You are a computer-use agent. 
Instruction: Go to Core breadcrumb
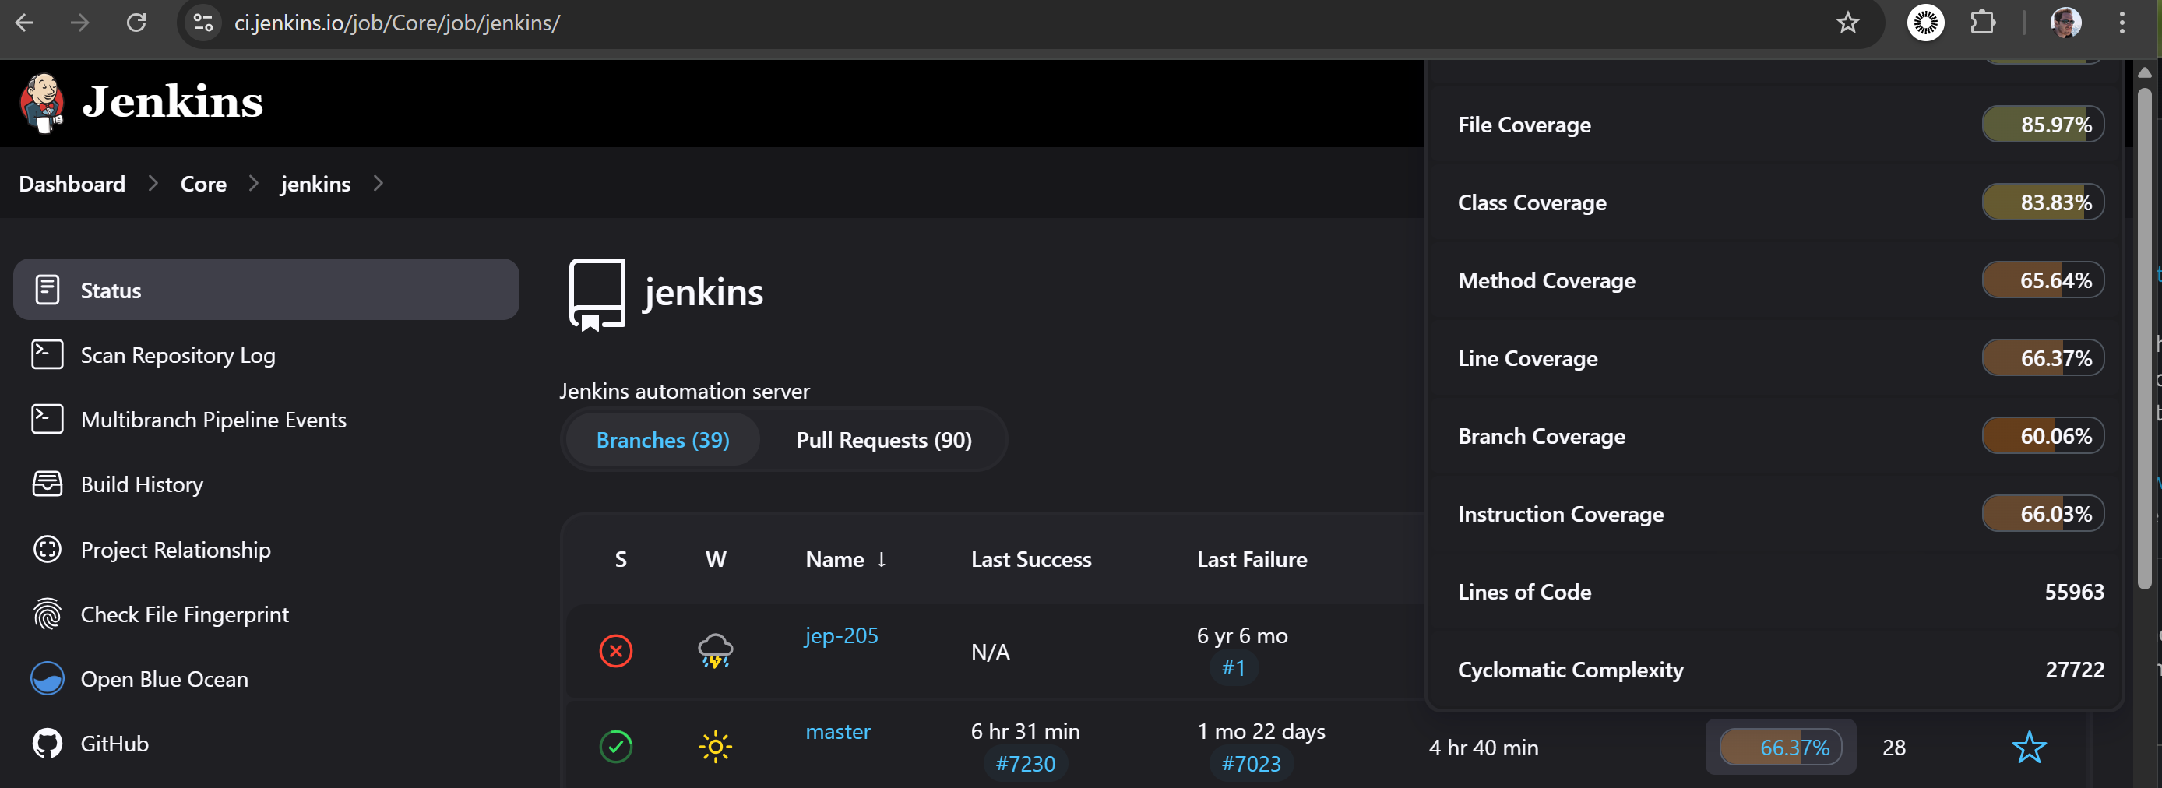pos(203,184)
